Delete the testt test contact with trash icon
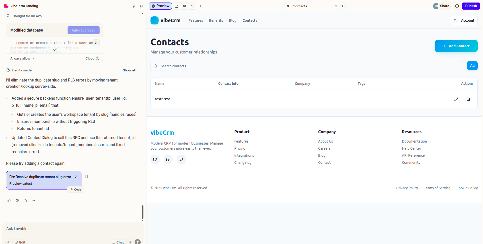The width and height of the screenshot is (483, 244). tap(468, 99)
